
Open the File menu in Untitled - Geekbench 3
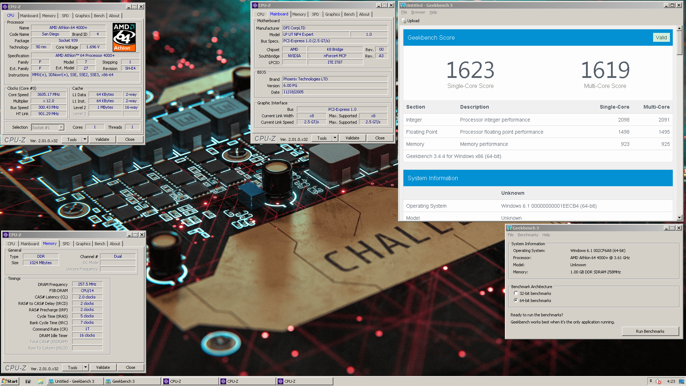click(404, 12)
